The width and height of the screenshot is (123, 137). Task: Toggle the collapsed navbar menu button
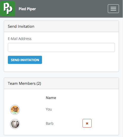coord(113,9)
